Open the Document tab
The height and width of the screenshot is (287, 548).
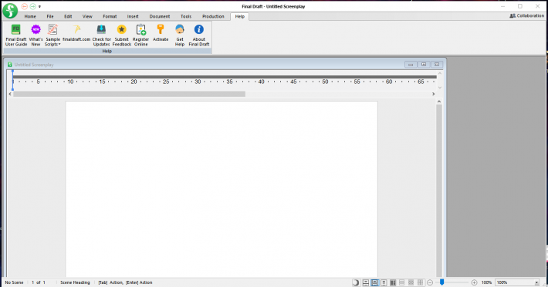(x=159, y=16)
